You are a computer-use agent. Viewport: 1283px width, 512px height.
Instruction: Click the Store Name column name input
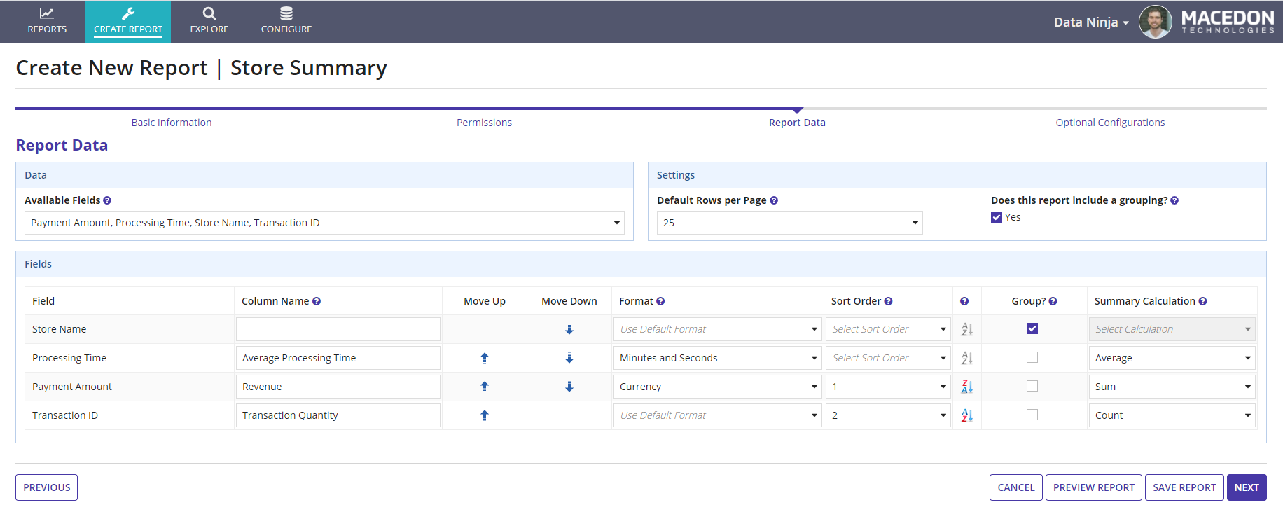pyautogui.click(x=338, y=329)
